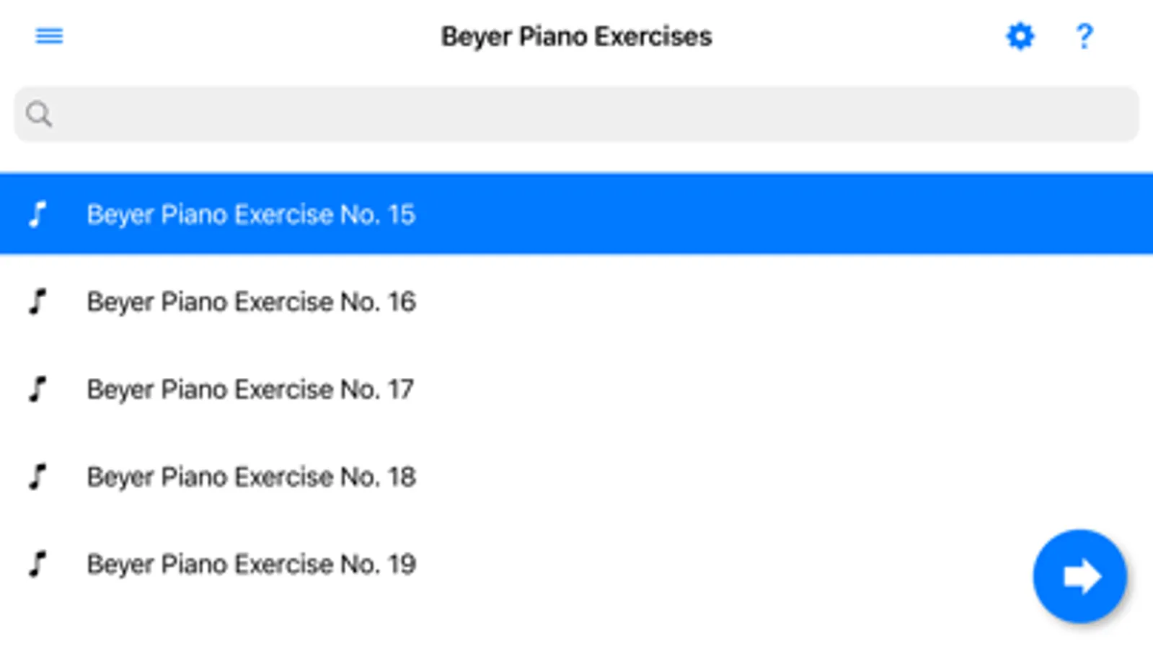Viewport: 1153px width, 649px height.
Task: Open help with question mark icon
Action: pos(1084,36)
